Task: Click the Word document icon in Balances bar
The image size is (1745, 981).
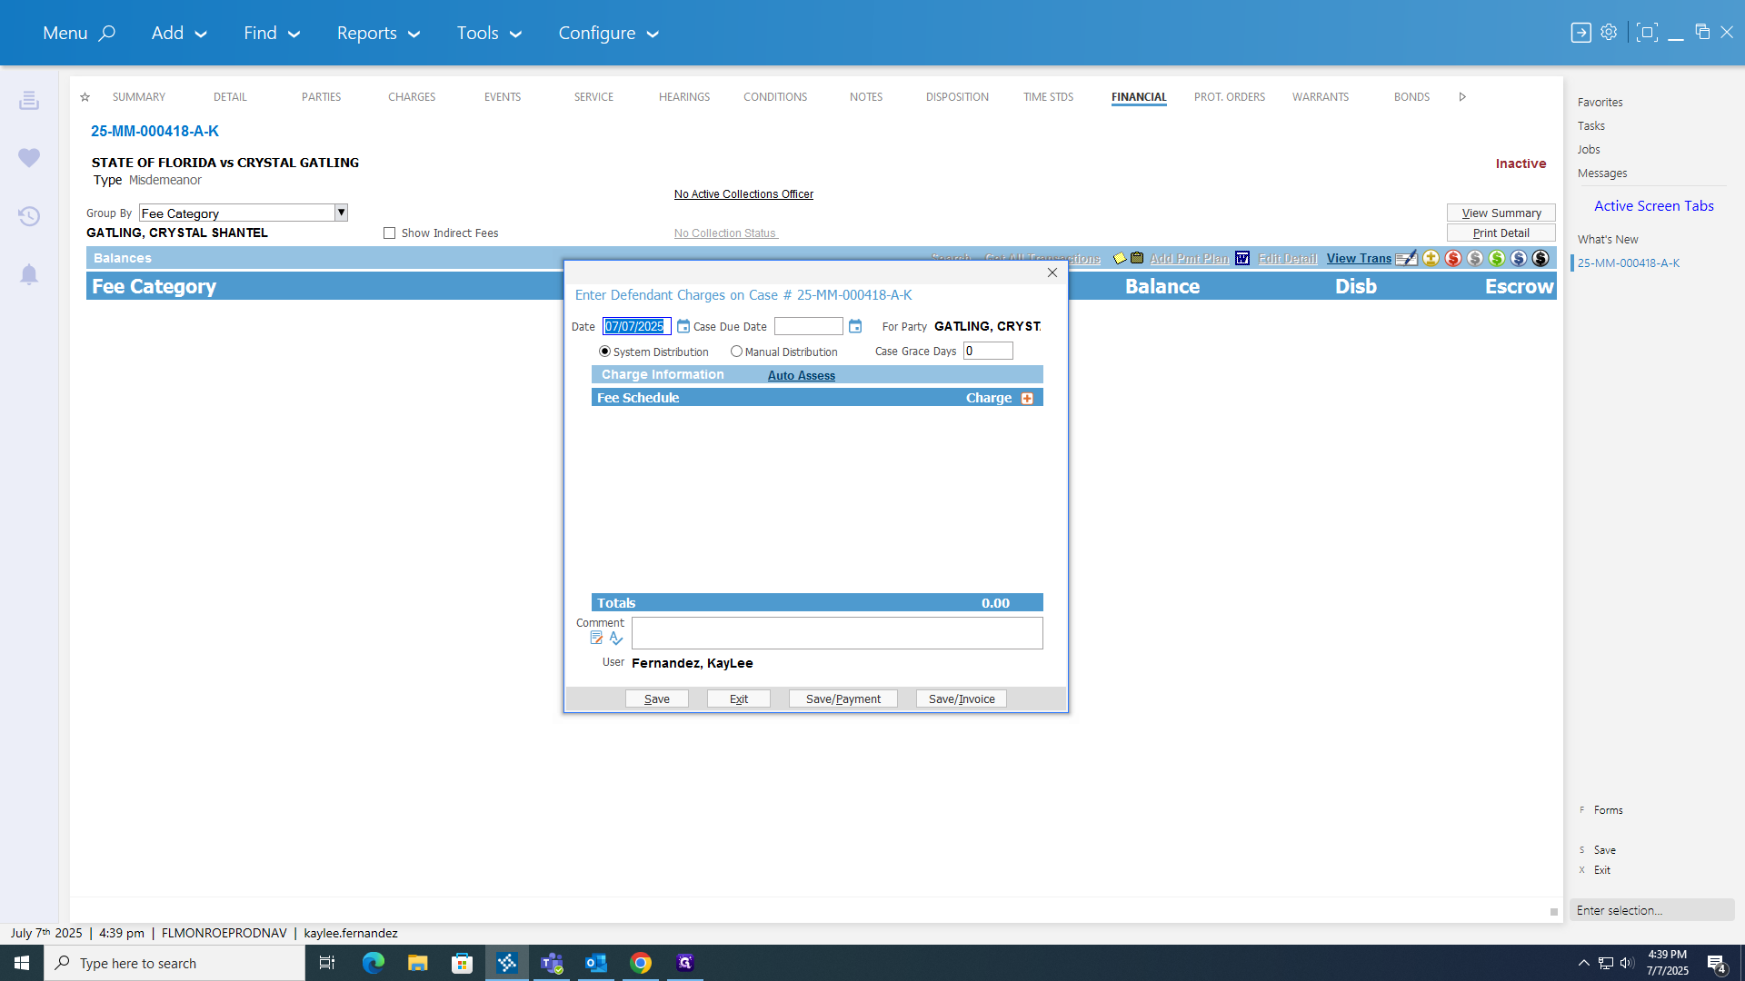Action: [x=1242, y=258]
